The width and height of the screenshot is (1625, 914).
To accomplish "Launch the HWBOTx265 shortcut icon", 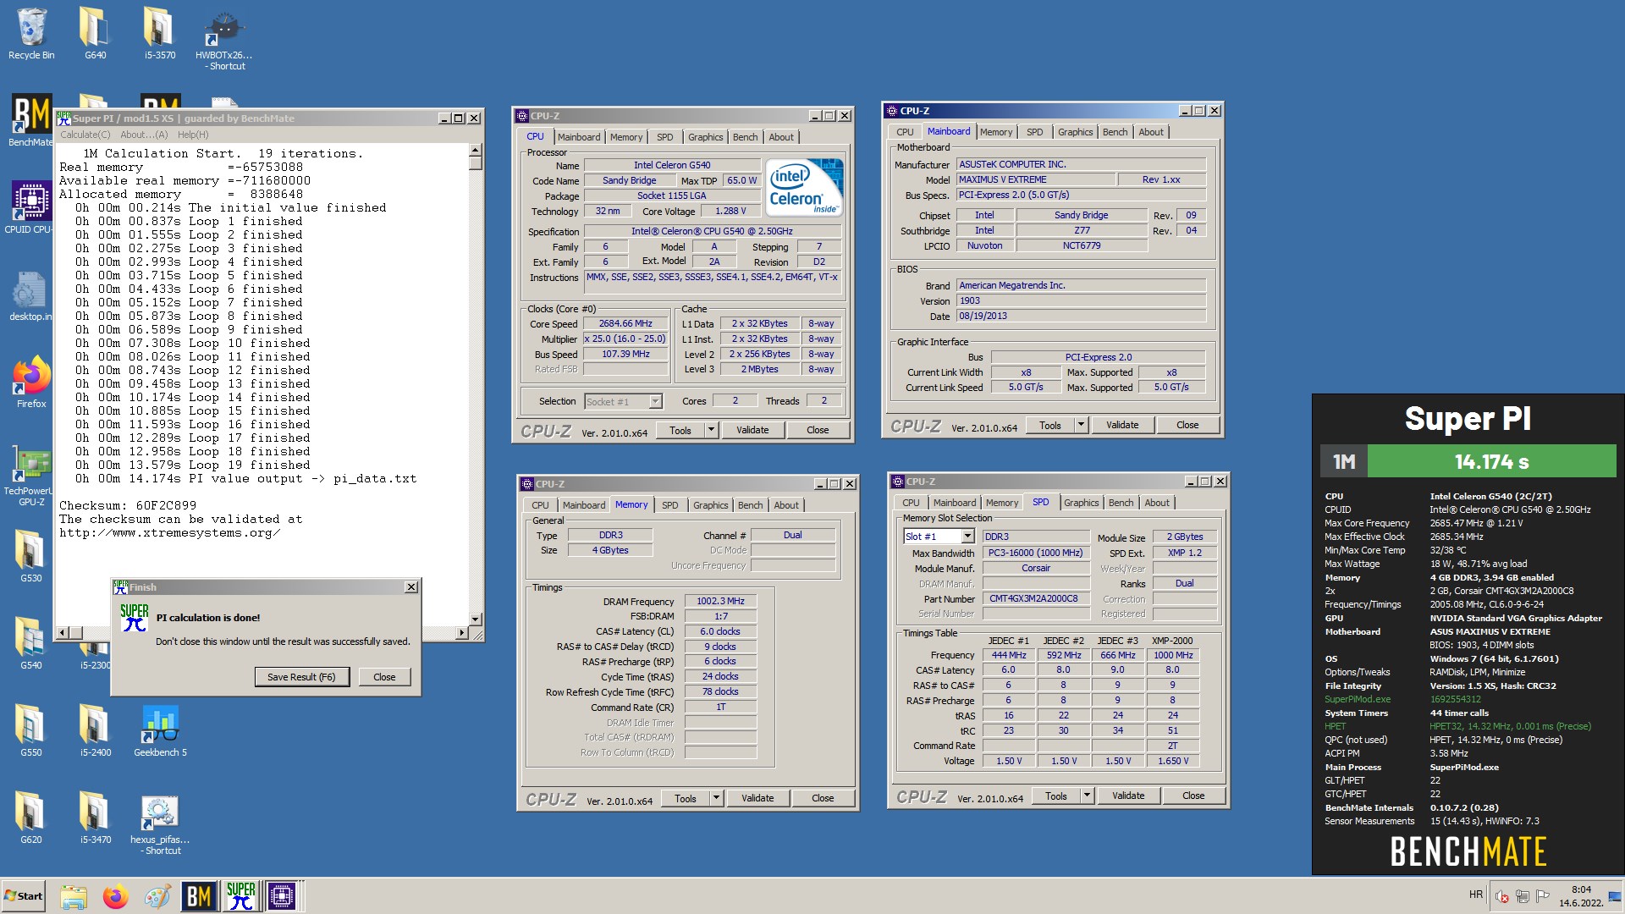I will point(224,39).
